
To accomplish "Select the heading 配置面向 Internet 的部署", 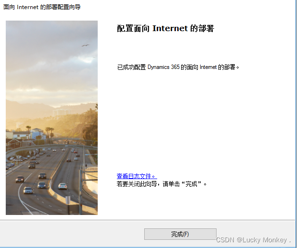I will pos(166,28).
